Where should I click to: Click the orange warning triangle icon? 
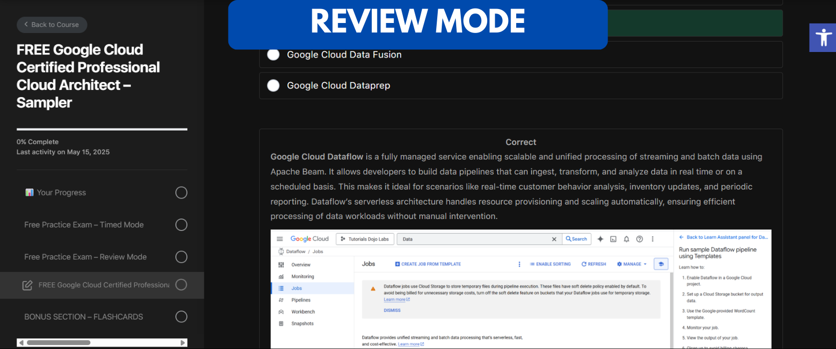pyautogui.click(x=373, y=289)
